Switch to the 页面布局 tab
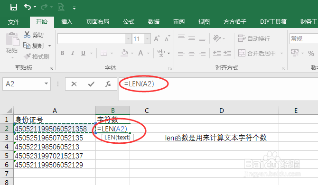The height and width of the screenshot is (185, 318). coord(98,21)
